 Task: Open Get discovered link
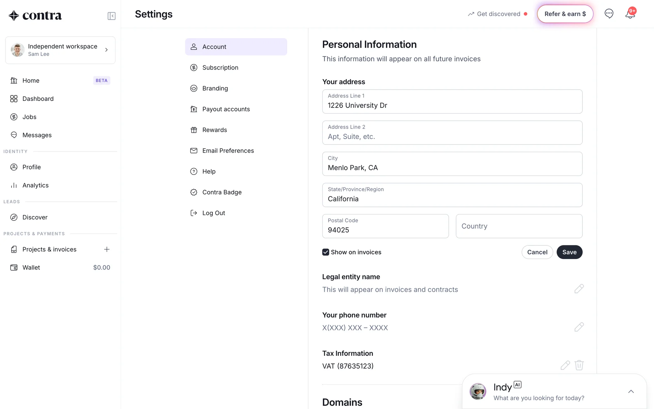point(498,14)
